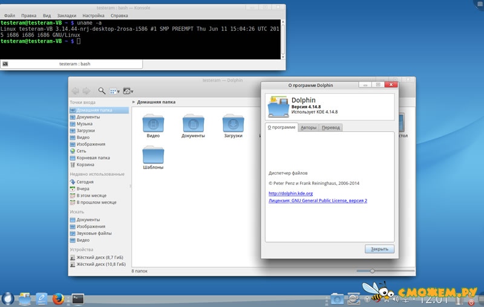The width and height of the screenshot is (484, 307).
Task: Open the Вид menu in Konsole
Action: [47, 16]
